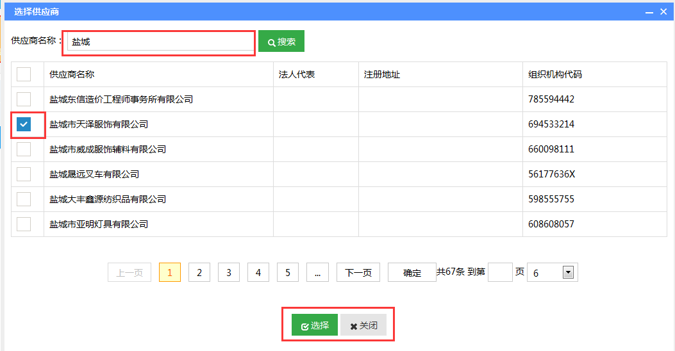The width and height of the screenshot is (675, 351).
Task: Click organization code 694533214
Action: point(551,124)
